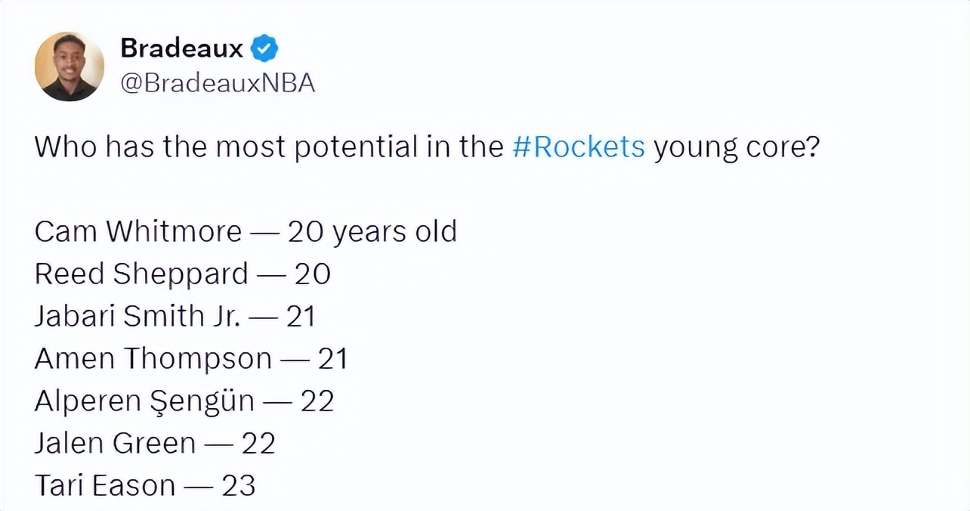Image resolution: width=970 pixels, height=511 pixels.
Task: Click the text '20 years old'
Action: pos(372,231)
